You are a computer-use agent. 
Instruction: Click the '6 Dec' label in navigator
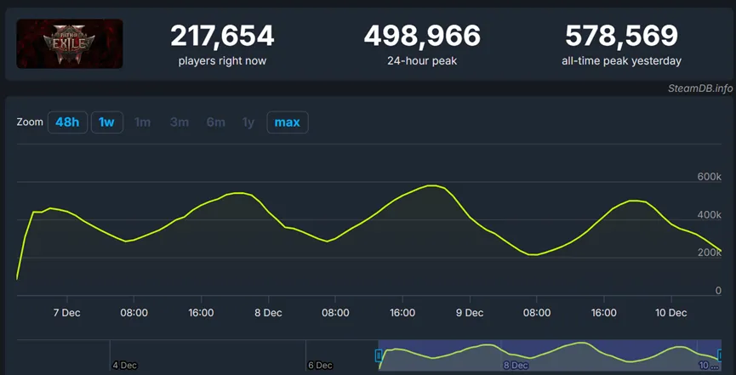321,365
